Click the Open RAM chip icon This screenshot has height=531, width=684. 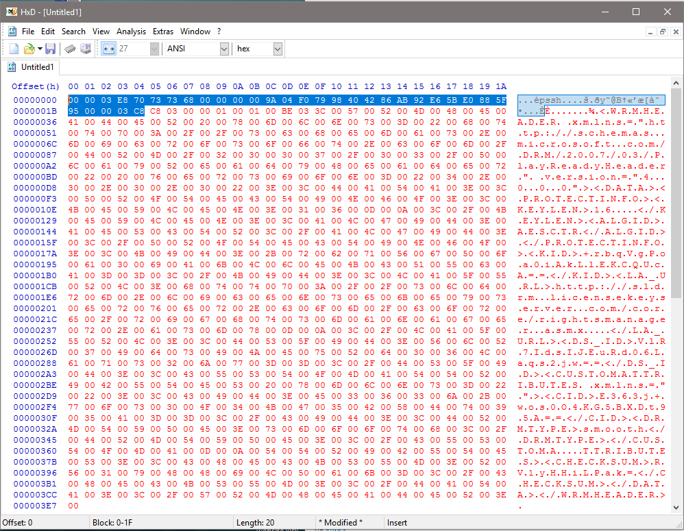pos(70,49)
